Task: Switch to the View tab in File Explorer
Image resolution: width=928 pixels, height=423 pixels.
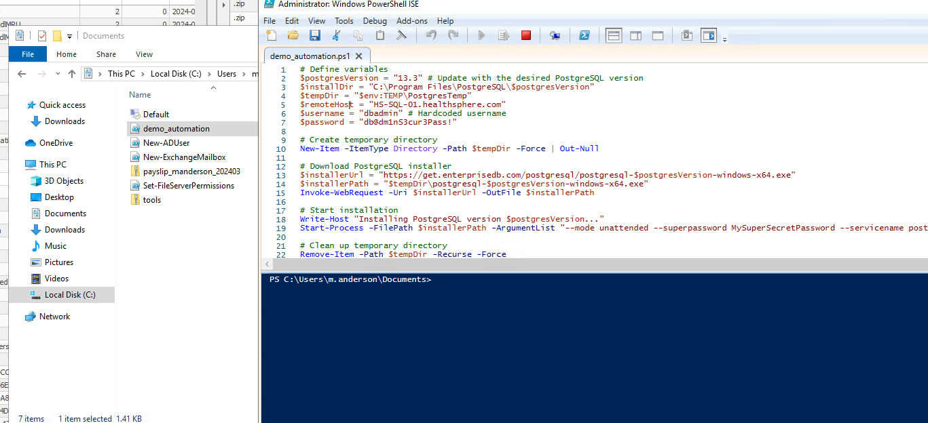Action: [144, 54]
